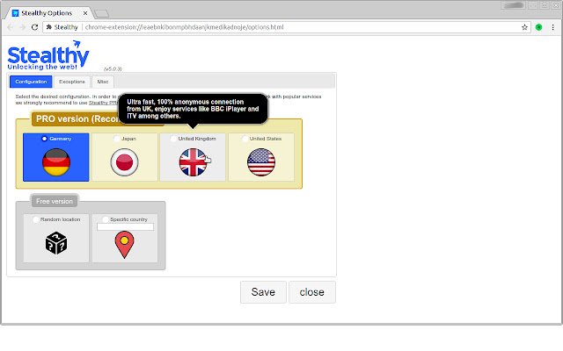Click the Stealthy Options browser tab

[x=48, y=13]
